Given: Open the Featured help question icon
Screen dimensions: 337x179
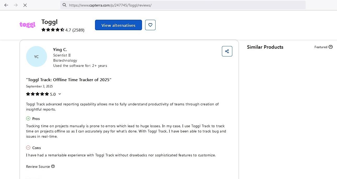Looking at the screenshot, I should [x=331, y=47].
